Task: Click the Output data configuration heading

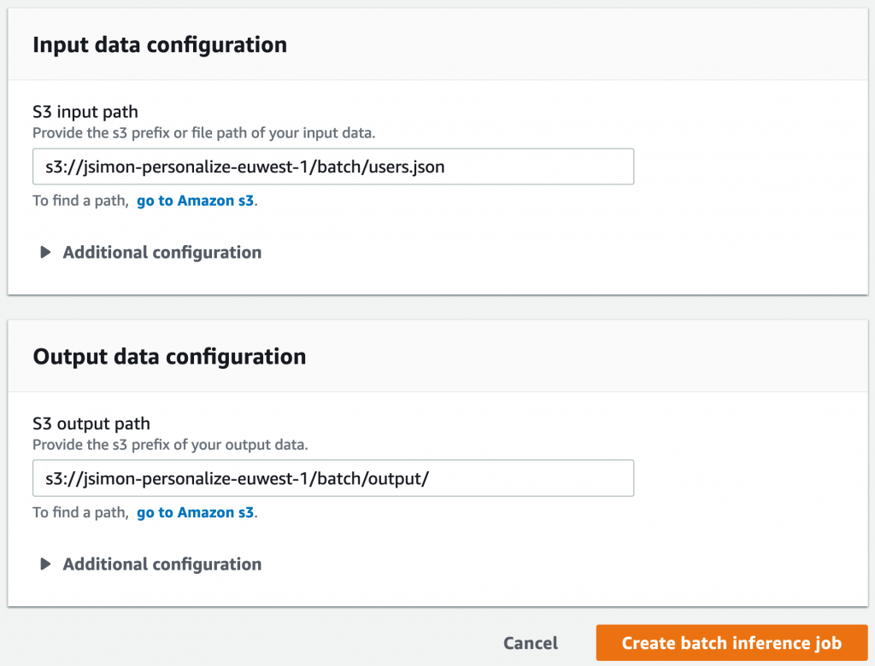Action: click(x=169, y=356)
